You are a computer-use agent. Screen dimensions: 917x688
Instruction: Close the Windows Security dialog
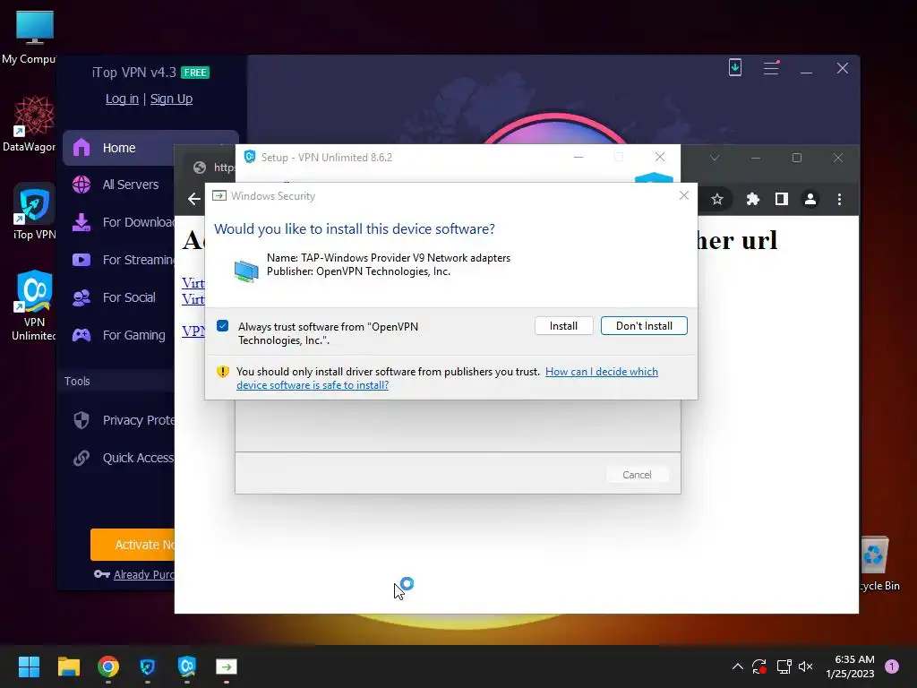point(683,195)
